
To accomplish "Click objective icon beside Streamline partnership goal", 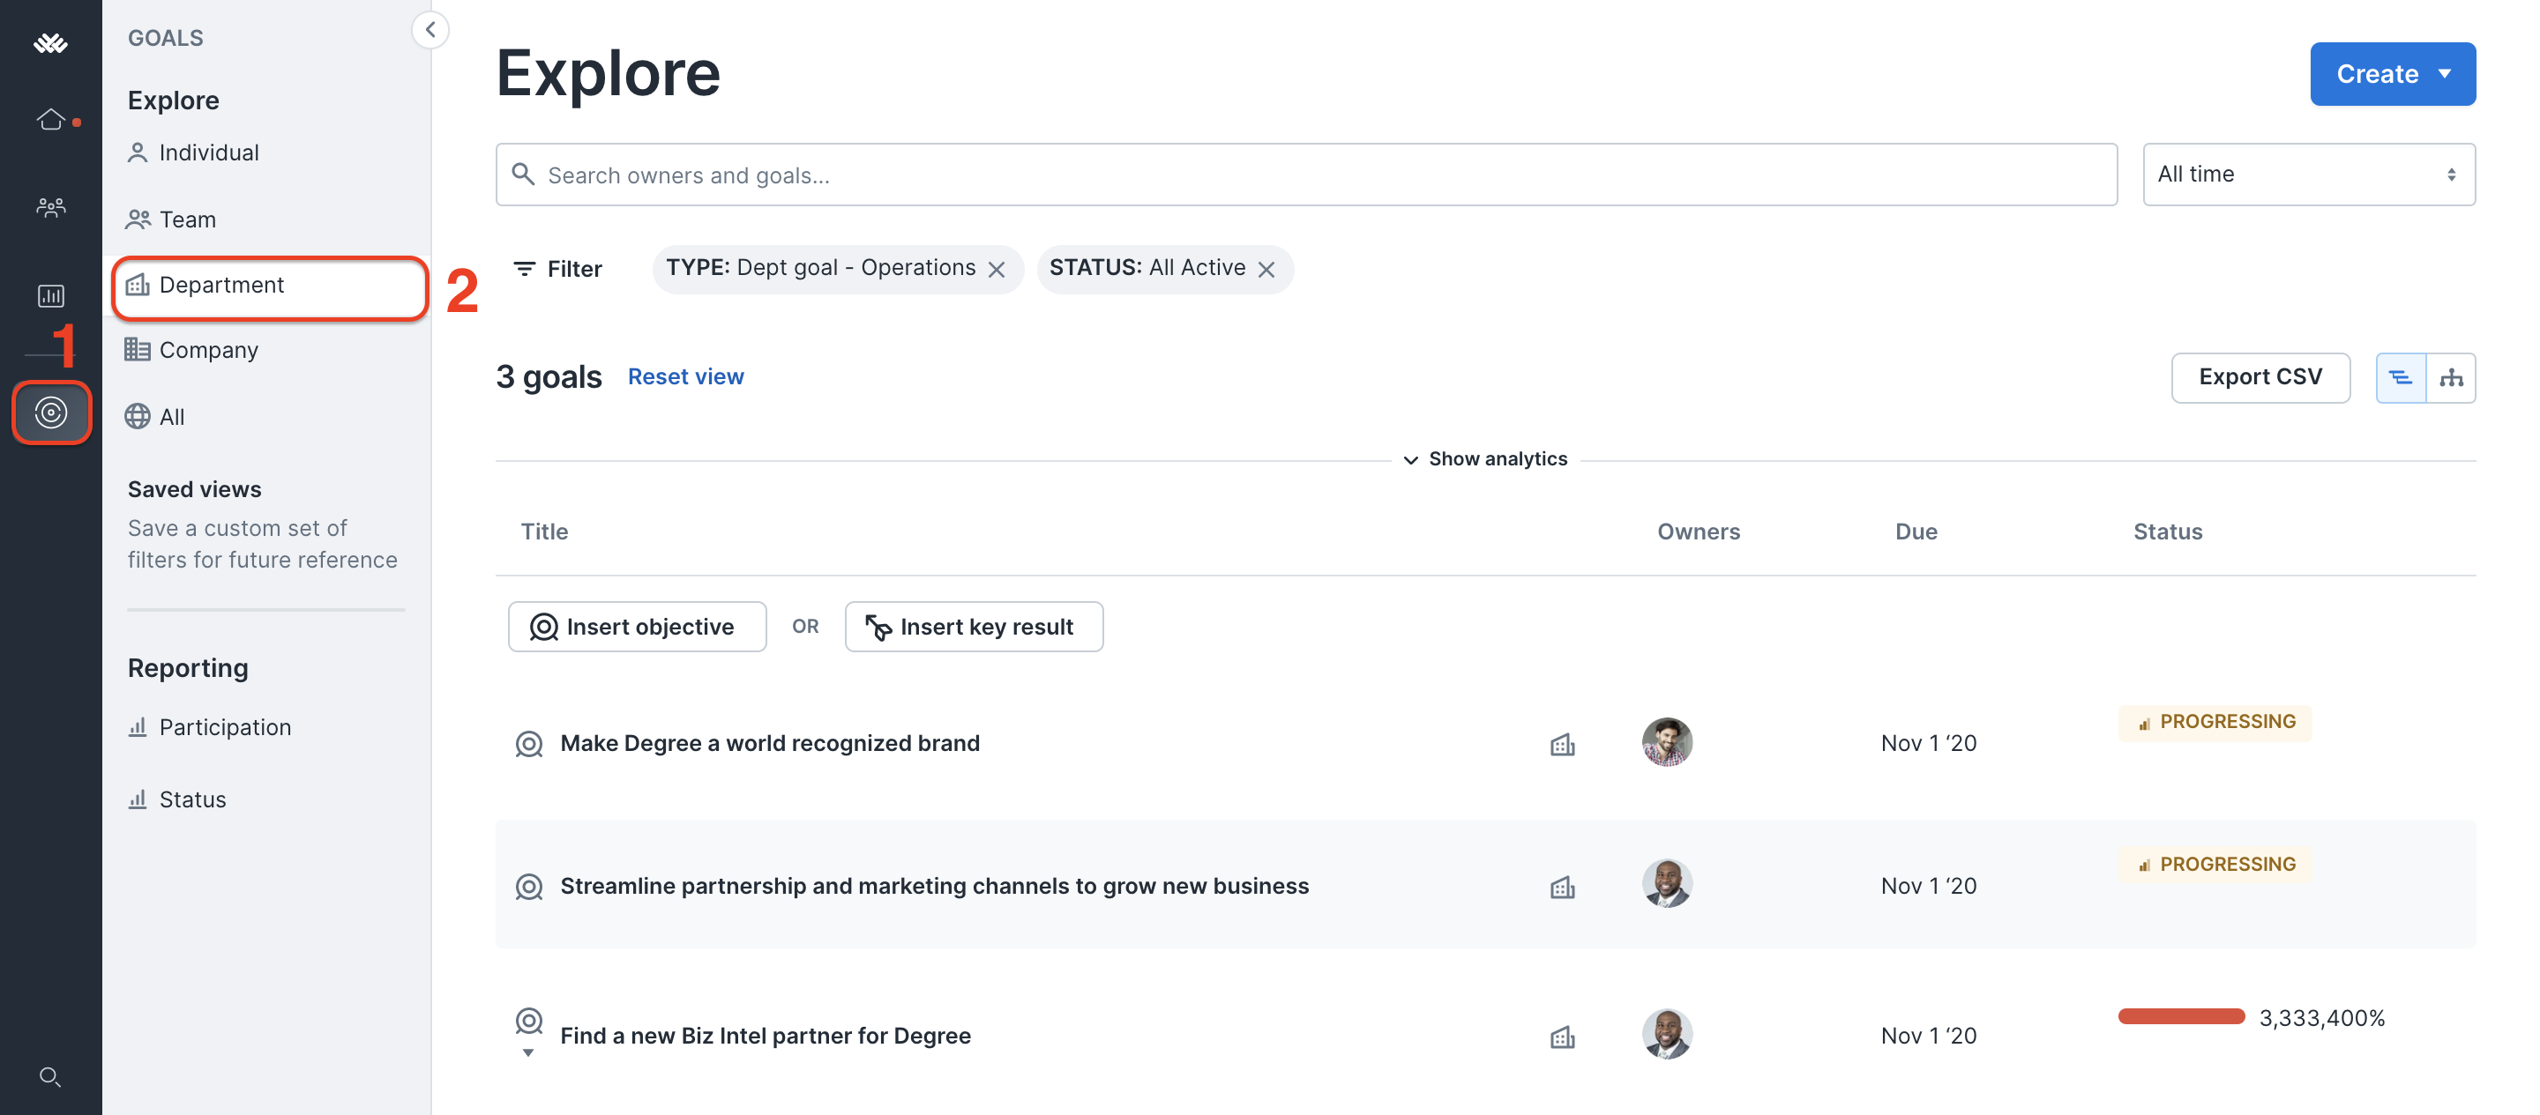I will (x=528, y=888).
